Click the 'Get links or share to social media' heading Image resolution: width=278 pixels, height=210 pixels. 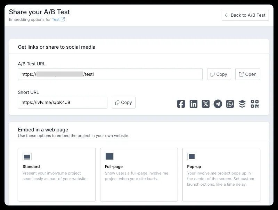click(x=57, y=47)
